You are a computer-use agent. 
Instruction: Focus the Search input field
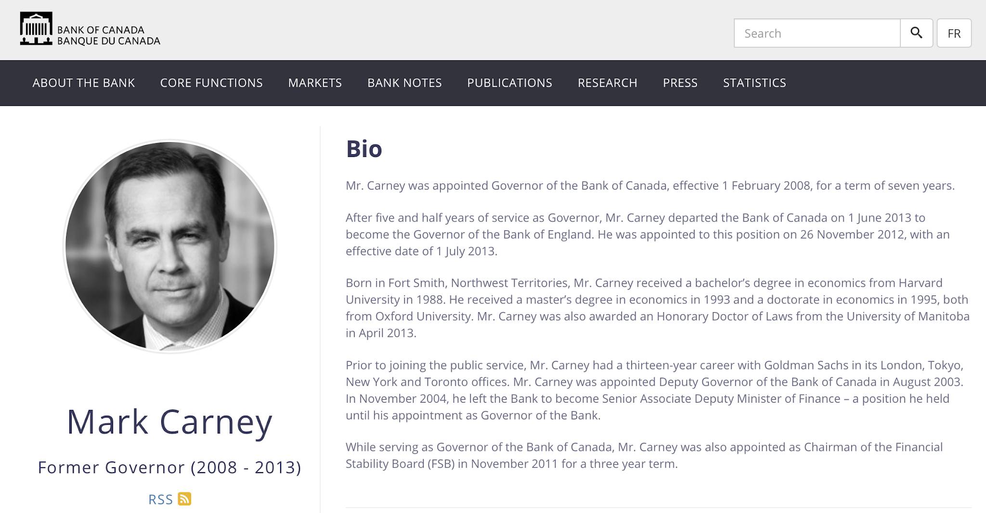point(817,33)
